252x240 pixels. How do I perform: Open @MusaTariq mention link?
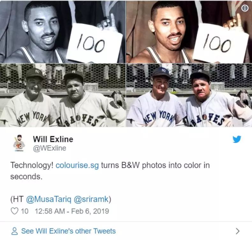(x=48, y=199)
